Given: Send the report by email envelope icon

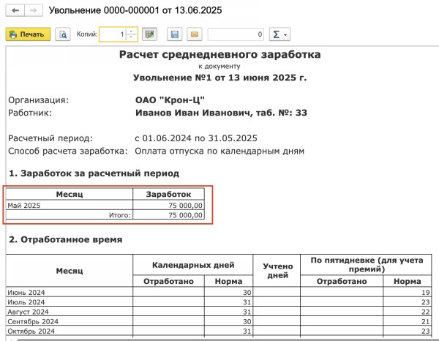Looking at the screenshot, I should point(193,34).
